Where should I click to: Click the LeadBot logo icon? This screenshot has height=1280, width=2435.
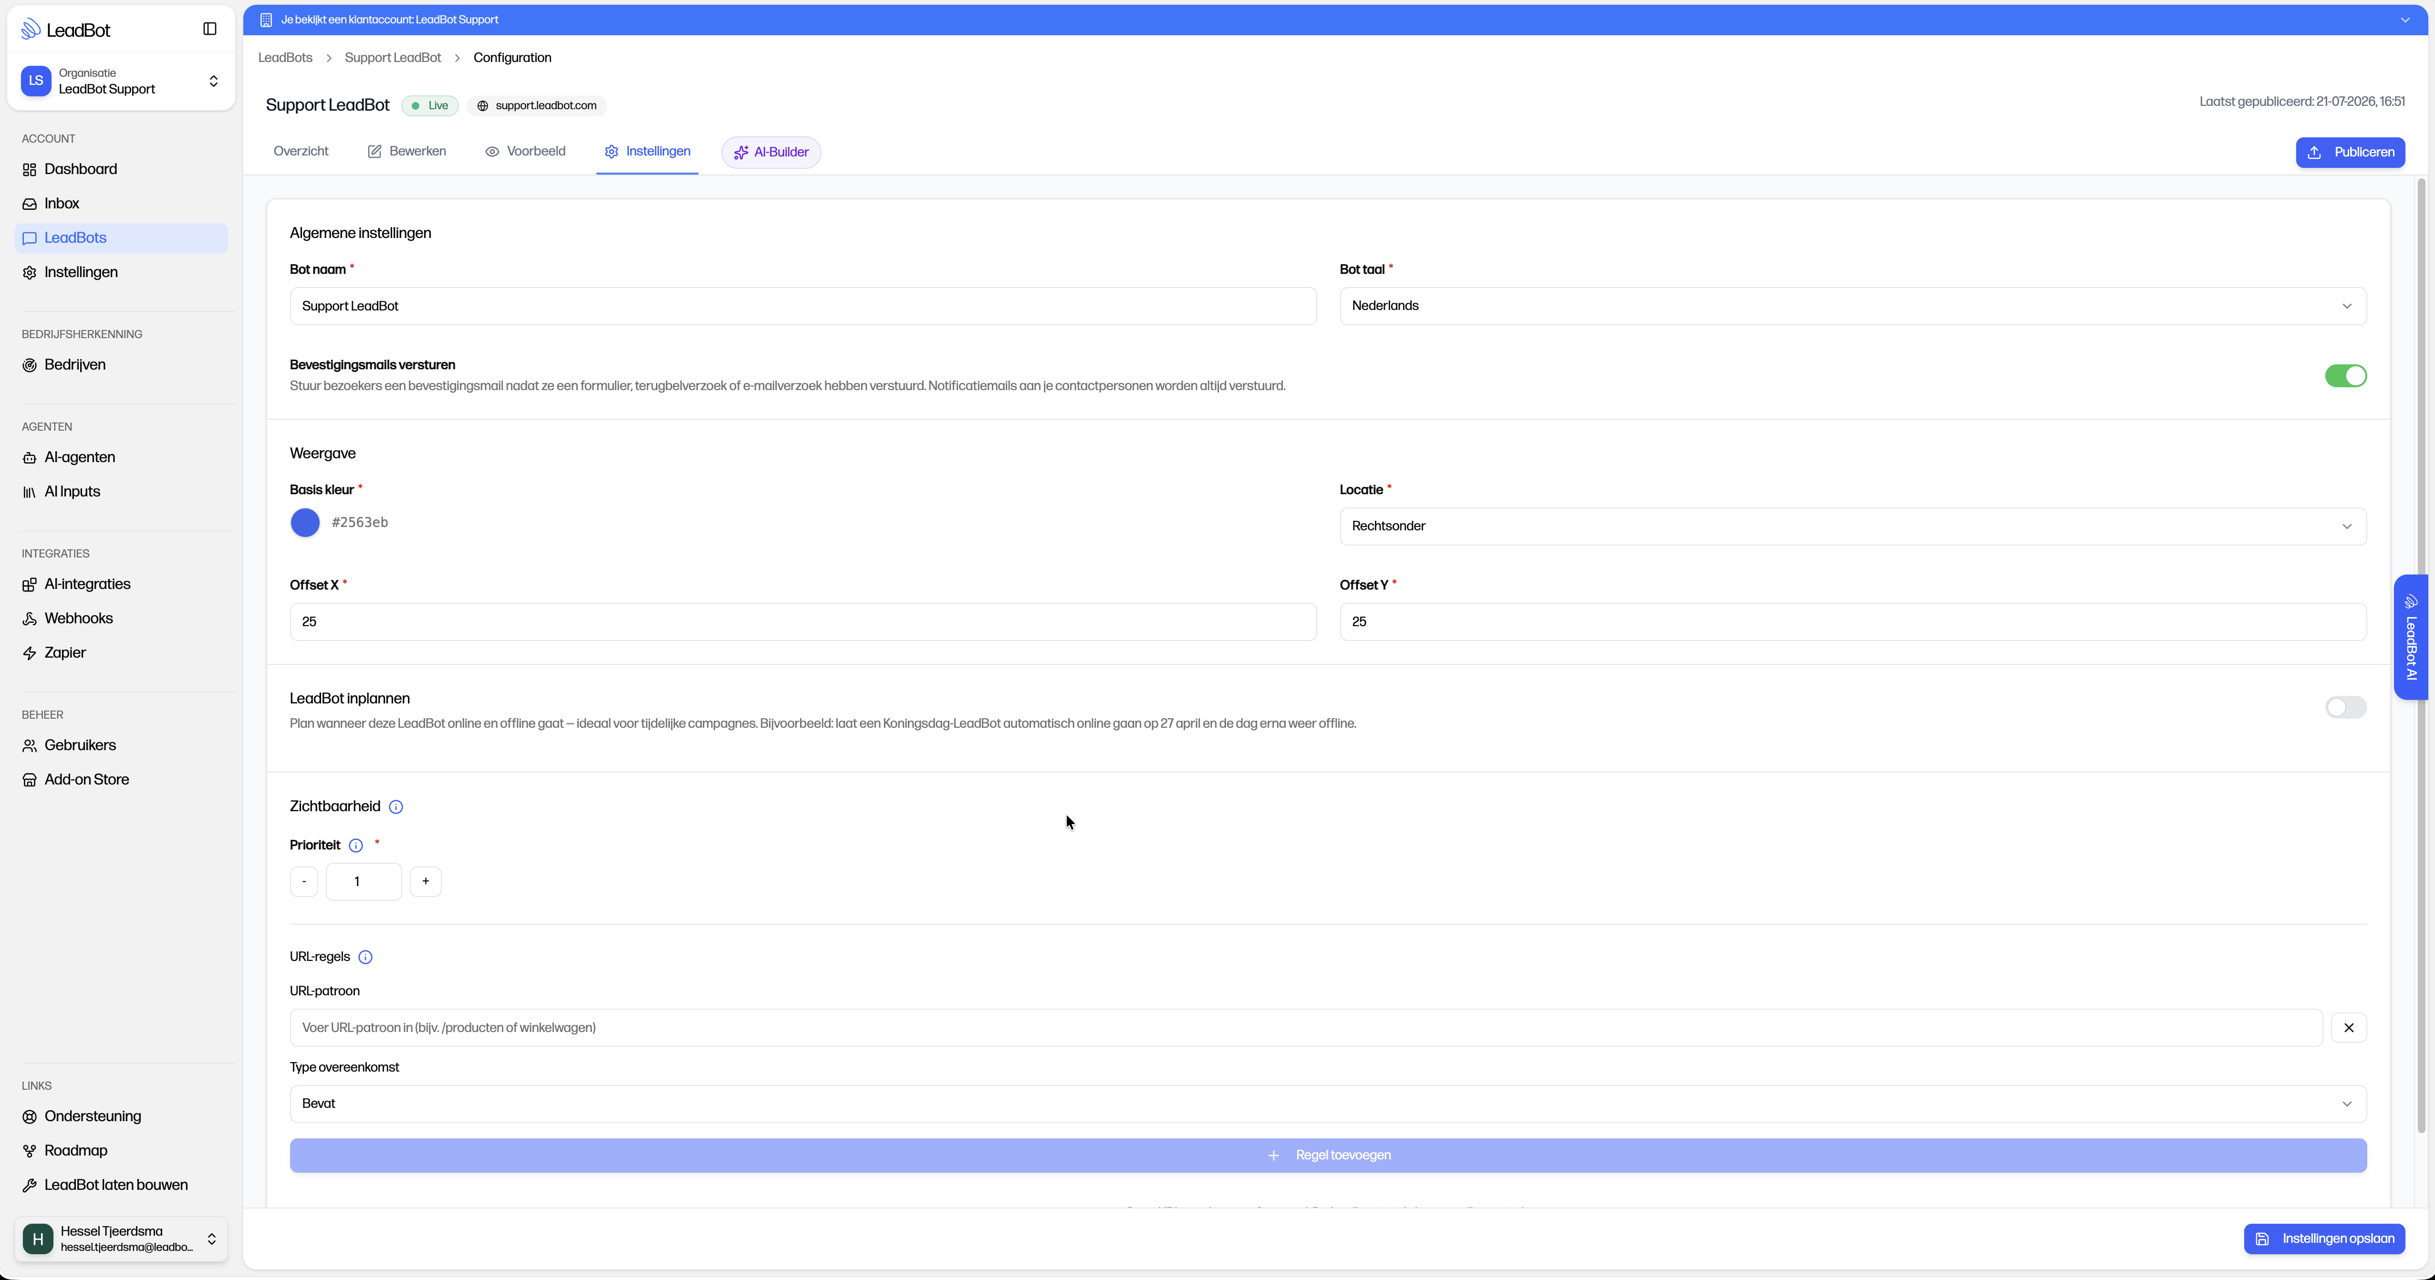(x=30, y=29)
